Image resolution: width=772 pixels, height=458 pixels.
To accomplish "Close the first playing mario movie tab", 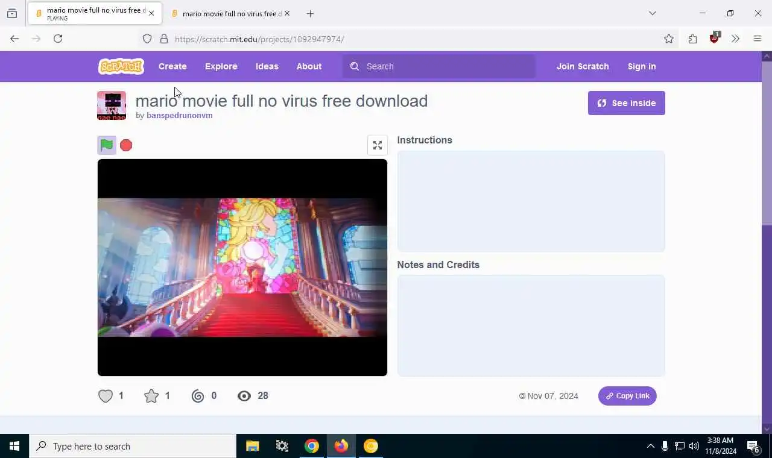I will [x=151, y=13].
